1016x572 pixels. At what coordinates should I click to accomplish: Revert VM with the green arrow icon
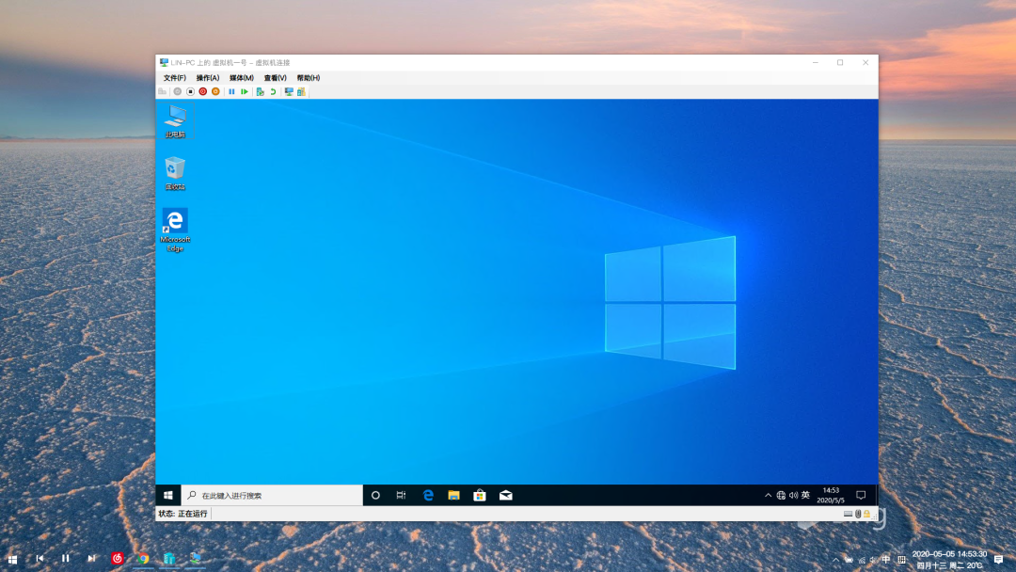tap(273, 92)
